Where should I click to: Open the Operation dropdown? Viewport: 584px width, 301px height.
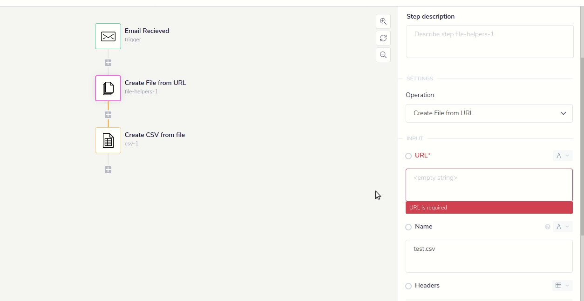click(x=489, y=113)
